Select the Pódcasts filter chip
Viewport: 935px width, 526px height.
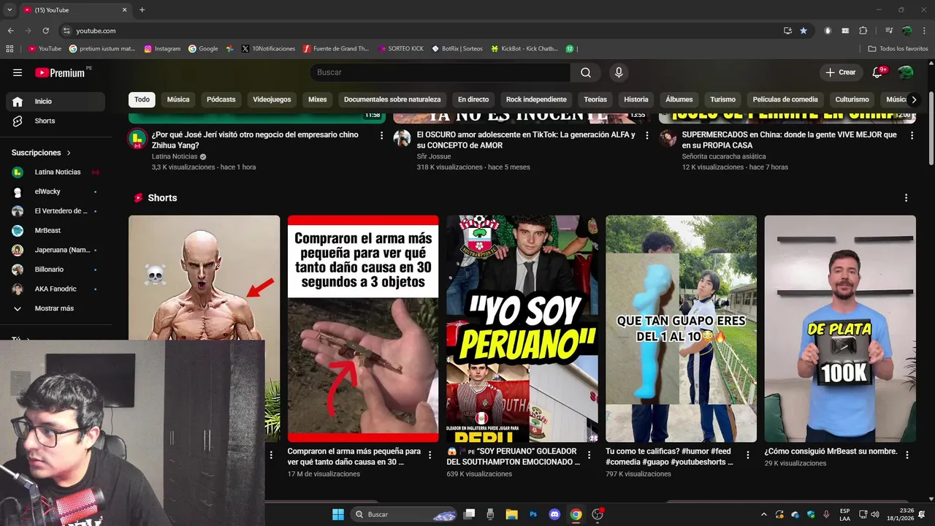pyautogui.click(x=221, y=99)
